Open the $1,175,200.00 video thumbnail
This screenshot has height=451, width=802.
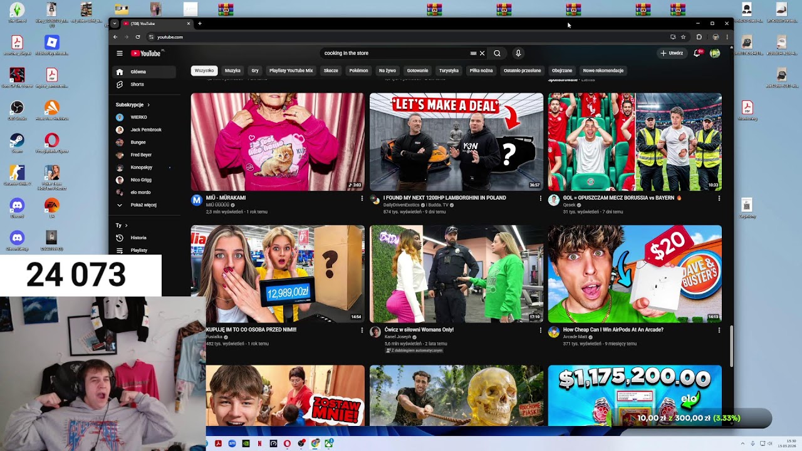[635, 395]
